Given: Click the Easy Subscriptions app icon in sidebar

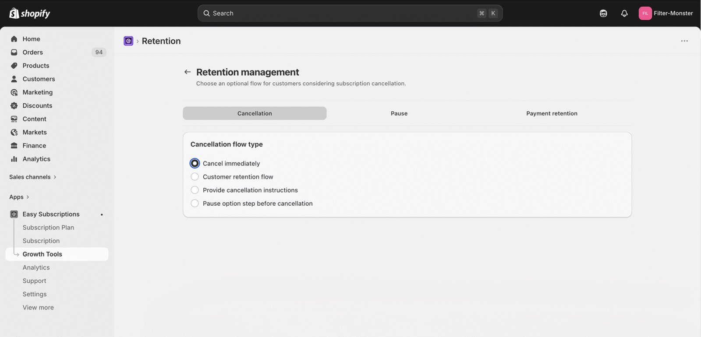Looking at the screenshot, I should (14, 214).
